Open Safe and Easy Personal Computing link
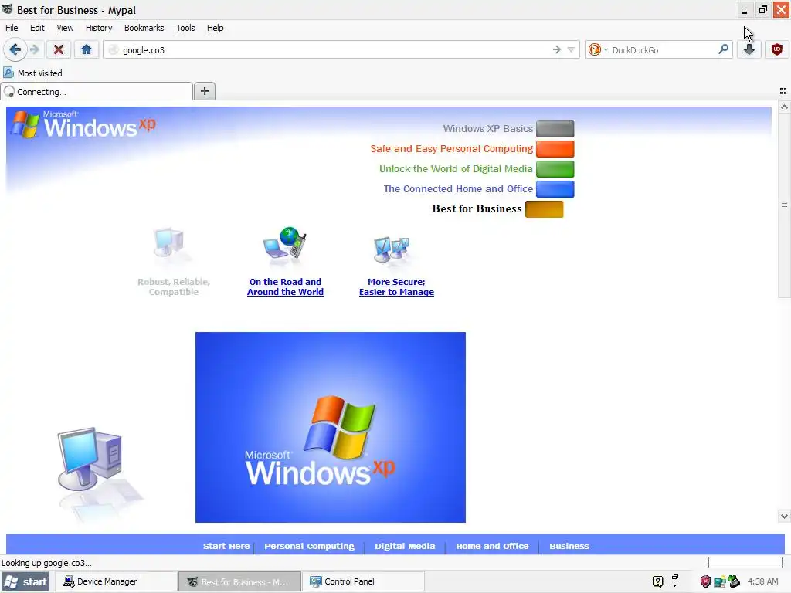Viewport: 791px width, 593px height. (451, 149)
